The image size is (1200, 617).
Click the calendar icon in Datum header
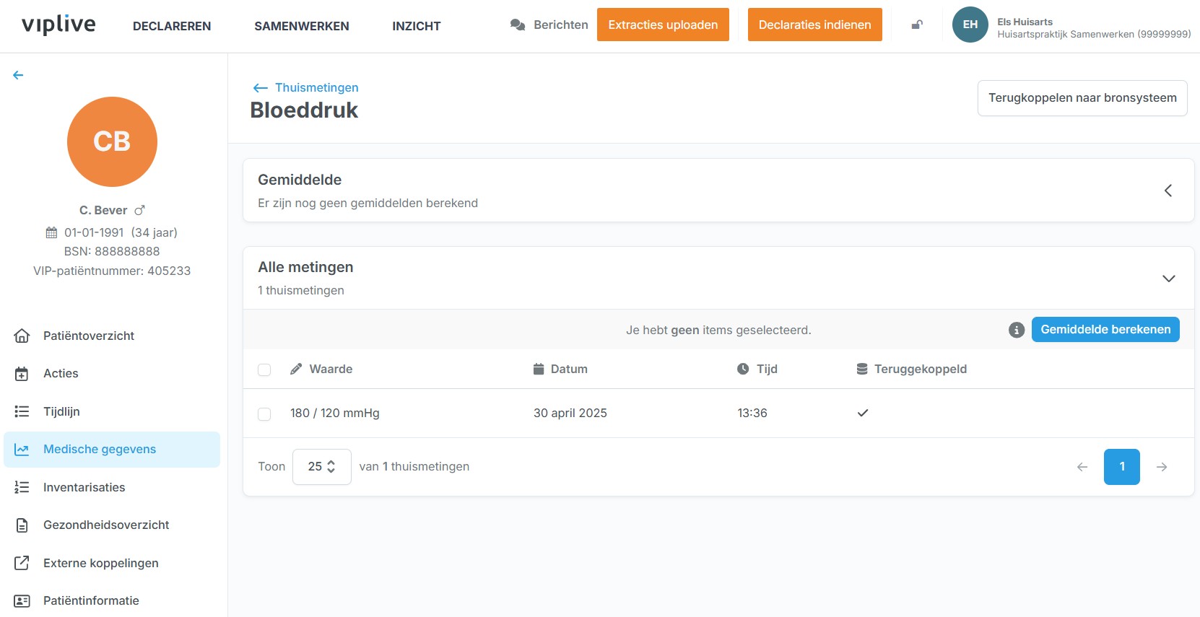coord(539,369)
